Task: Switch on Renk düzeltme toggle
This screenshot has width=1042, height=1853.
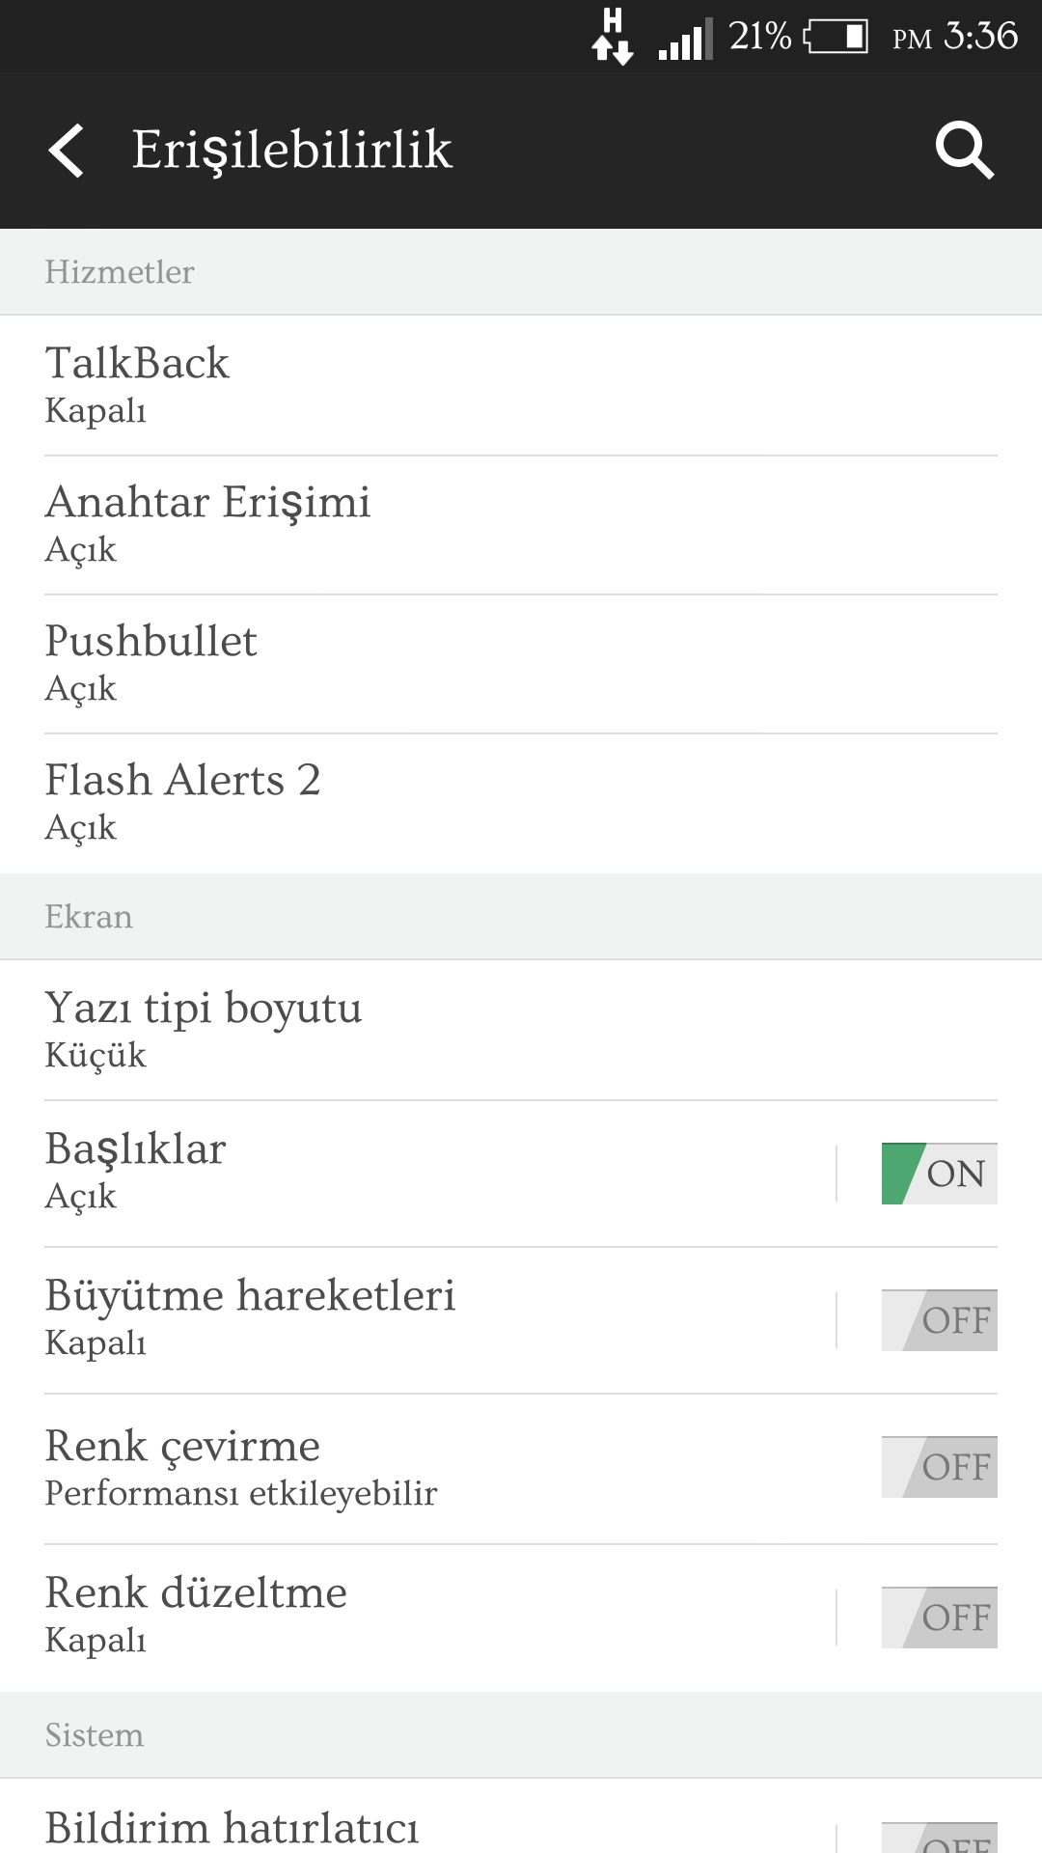Action: pos(940,1618)
